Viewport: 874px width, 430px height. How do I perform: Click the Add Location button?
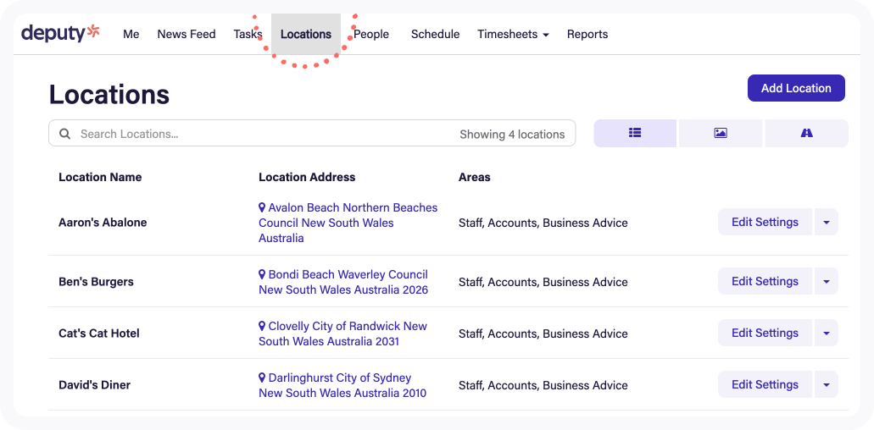pos(796,88)
